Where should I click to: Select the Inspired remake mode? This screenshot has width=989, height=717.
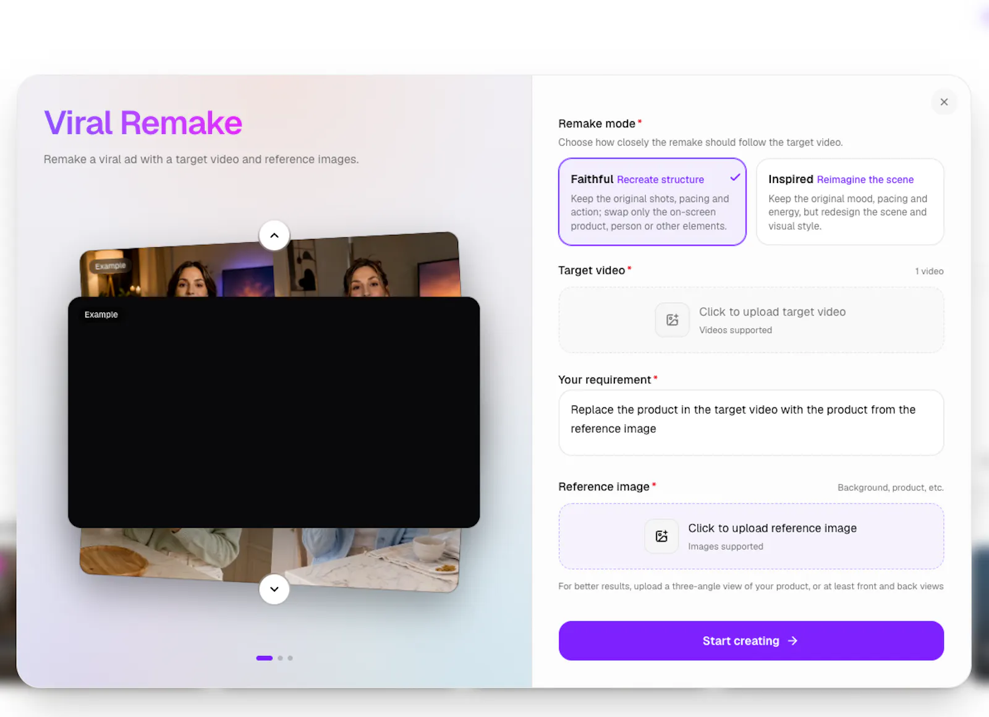[850, 202]
